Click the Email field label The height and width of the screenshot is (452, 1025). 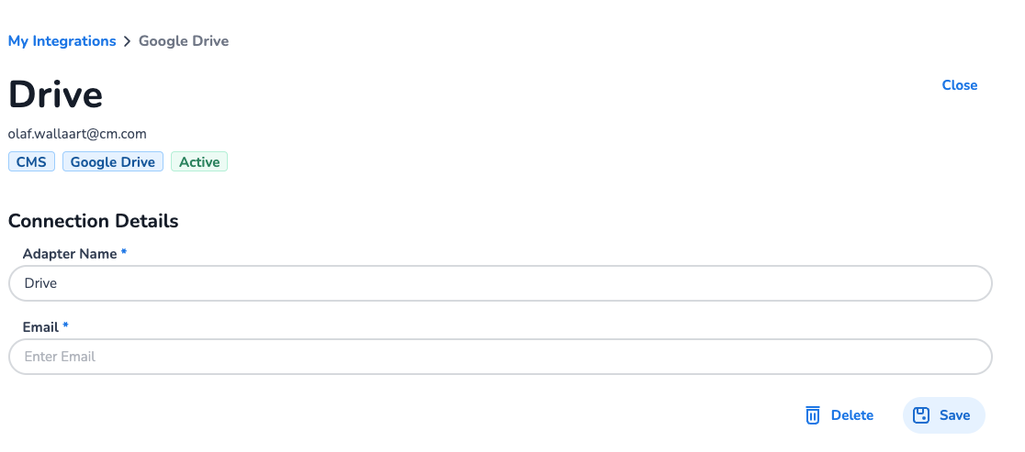pos(40,326)
